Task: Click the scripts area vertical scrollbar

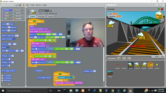Action: click(x=104, y=64)
